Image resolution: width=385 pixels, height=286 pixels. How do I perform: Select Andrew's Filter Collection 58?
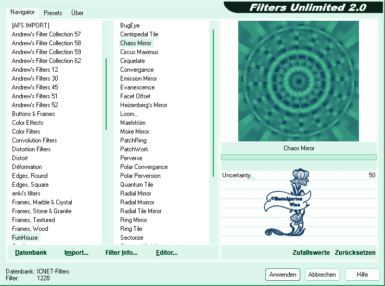pyautogui.click(x=46, y=43)
